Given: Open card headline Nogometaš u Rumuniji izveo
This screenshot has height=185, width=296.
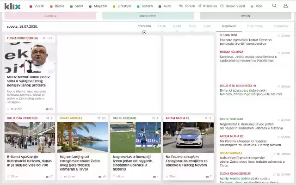Looking at the screenshot, I should click(133, 163).
